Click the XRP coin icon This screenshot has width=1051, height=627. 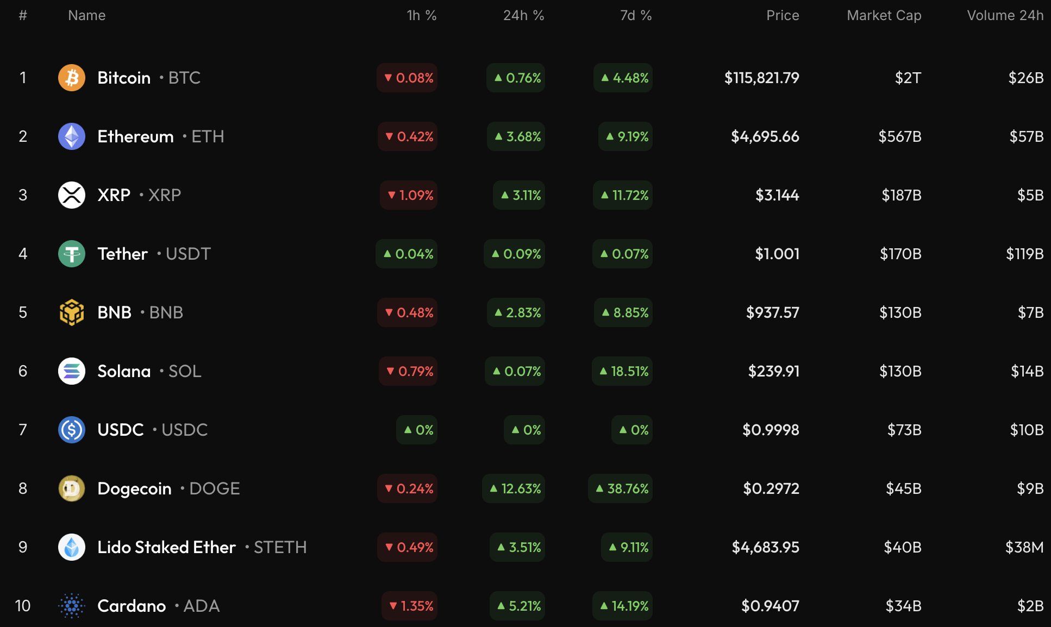(72, 195)
